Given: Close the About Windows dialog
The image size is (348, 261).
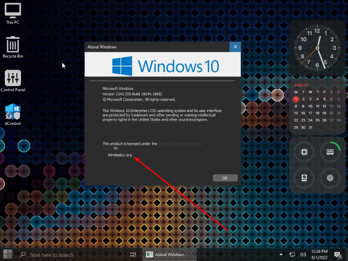Looking at the screenshot, I should point(235,47).
